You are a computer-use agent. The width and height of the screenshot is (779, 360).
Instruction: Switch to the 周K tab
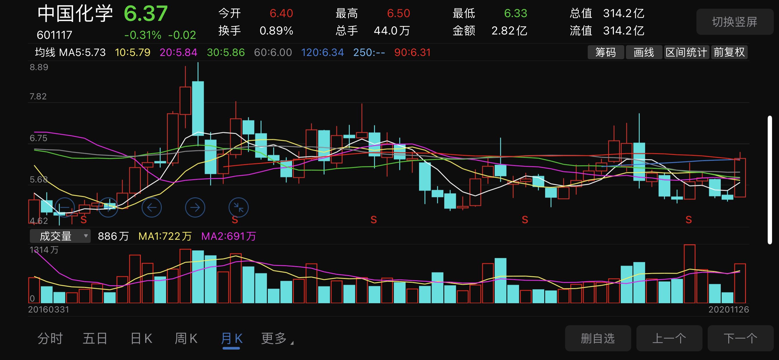coord(186,338)
